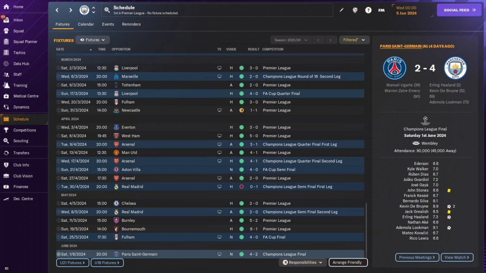
Task: Click the globe icon beside the pencil
Action: tap(355, 10)
